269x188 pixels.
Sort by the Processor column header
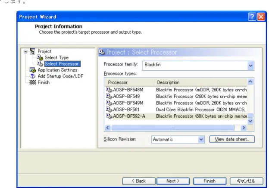128,82
